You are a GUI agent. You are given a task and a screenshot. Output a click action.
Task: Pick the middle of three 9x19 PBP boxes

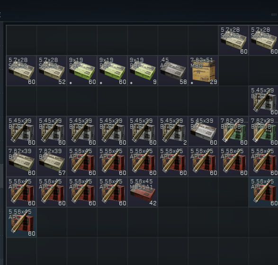point(112,71)
